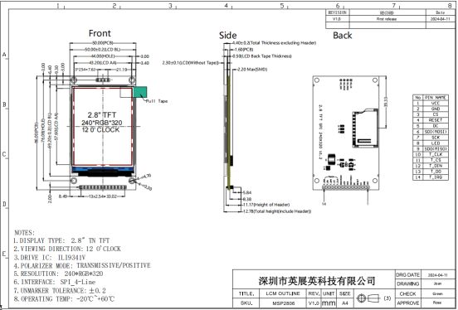
Task: Select the T_IRQ row in pin table
Action: tap(431, 177)
